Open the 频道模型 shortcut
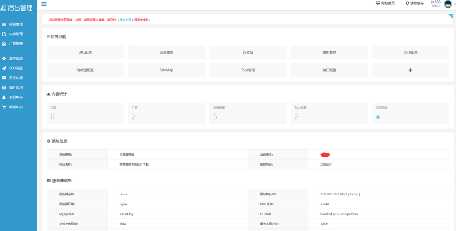 point(166,53)
